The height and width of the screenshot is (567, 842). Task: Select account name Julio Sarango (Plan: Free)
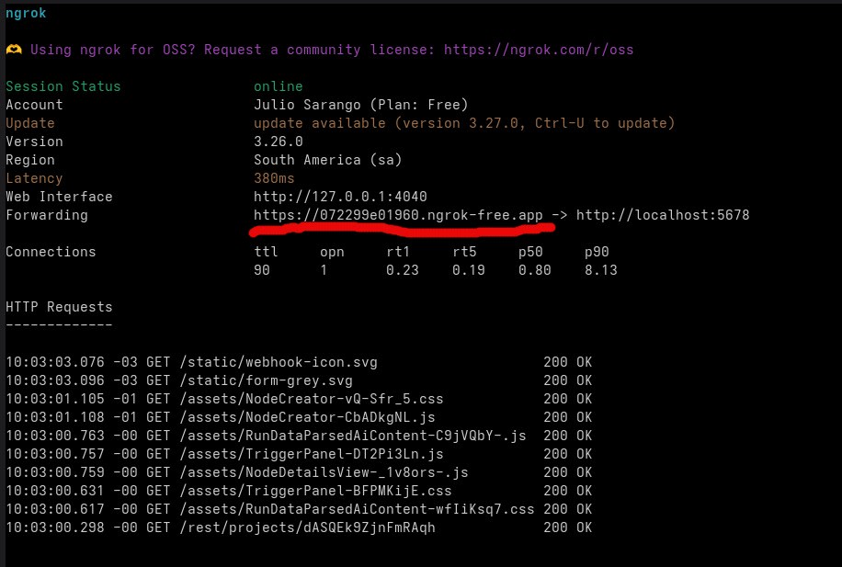tap(361, 105)
